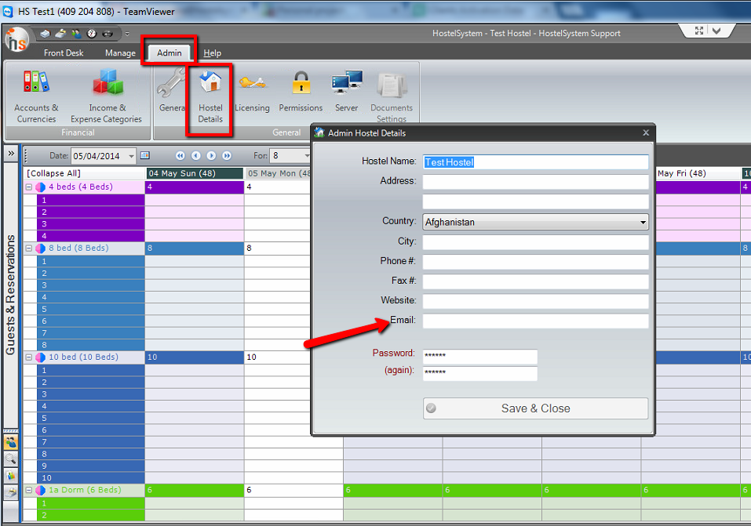Viewport: 751px width, 526px height.
Task: Click the Fax # input field
Action: [535, 281]
